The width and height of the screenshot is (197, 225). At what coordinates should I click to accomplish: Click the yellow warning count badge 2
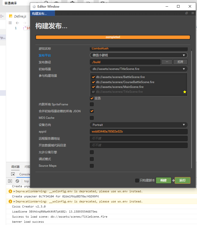(x=10, y=201)
